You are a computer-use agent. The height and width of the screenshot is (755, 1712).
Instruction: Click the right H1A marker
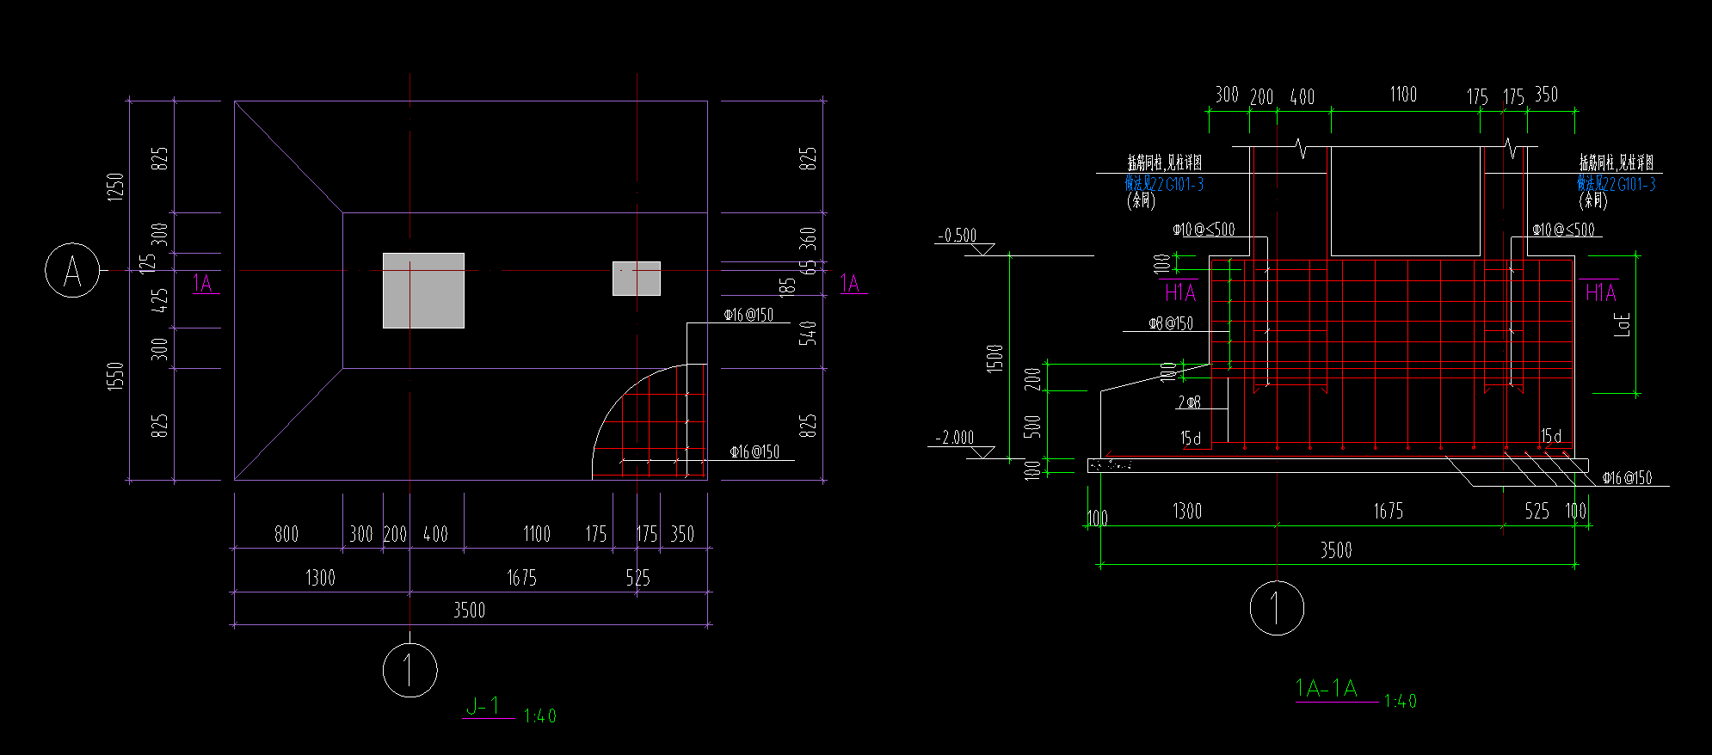[1600, 292]
